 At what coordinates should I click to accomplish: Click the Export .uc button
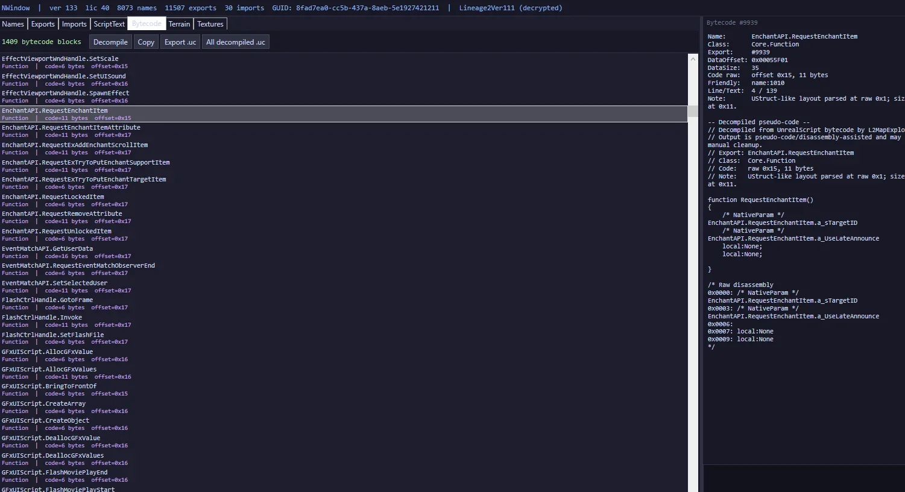pyautogui.click(x=180, y=42)
